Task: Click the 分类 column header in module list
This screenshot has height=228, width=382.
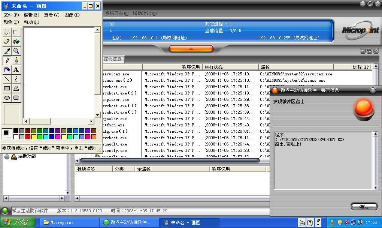Action: point(124,169)
